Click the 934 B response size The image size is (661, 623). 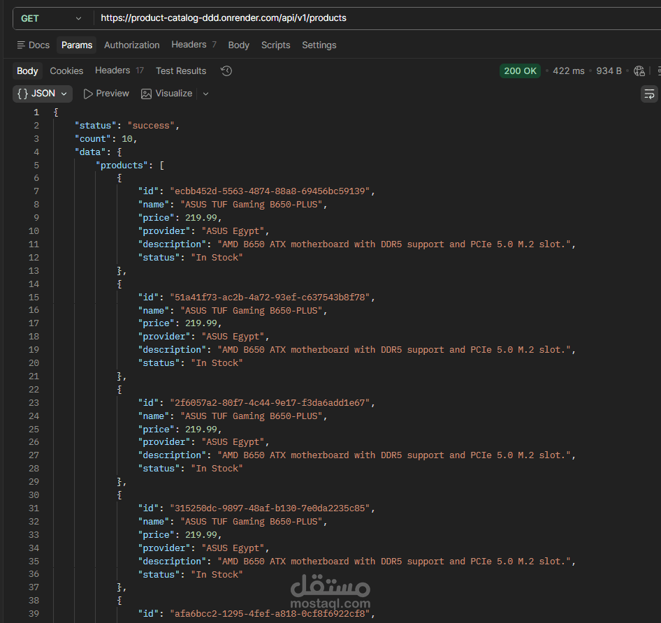pos(609,71)
